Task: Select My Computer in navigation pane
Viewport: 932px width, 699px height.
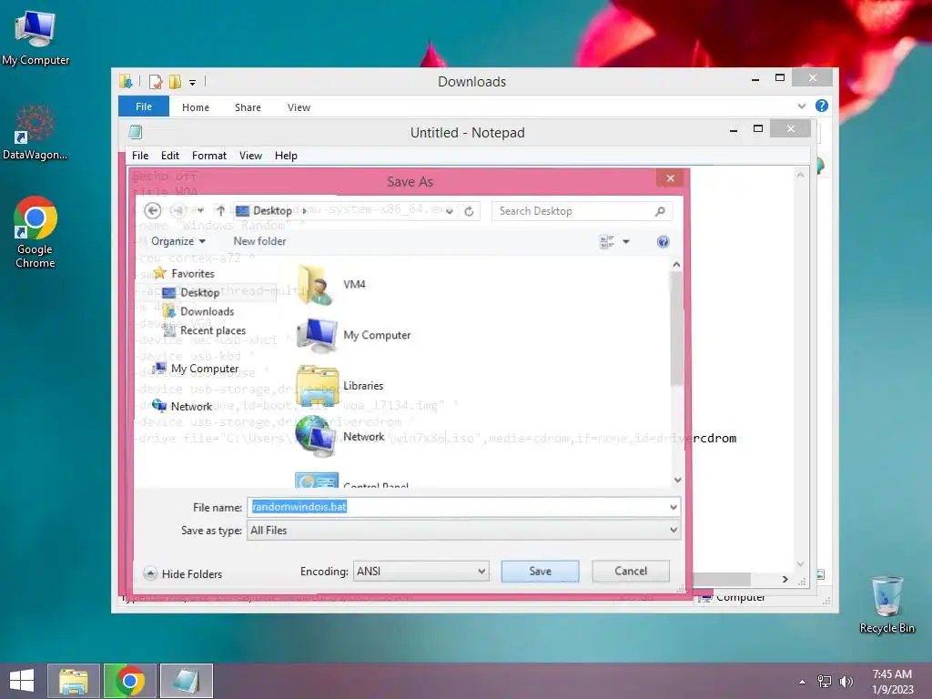Action: [205, 369]
